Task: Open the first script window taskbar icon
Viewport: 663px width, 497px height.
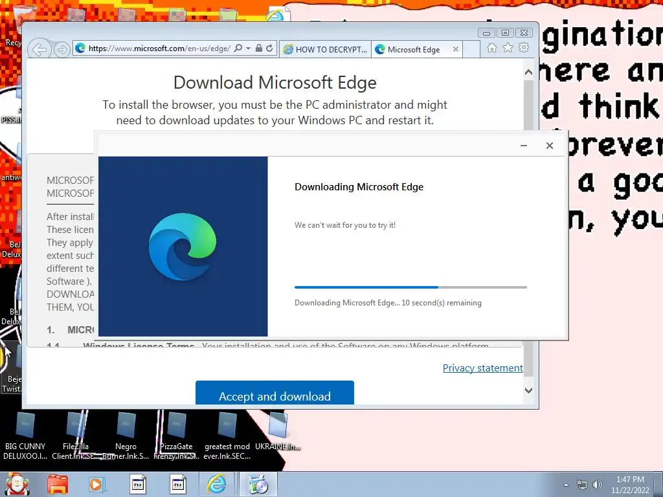Action: 137,484
